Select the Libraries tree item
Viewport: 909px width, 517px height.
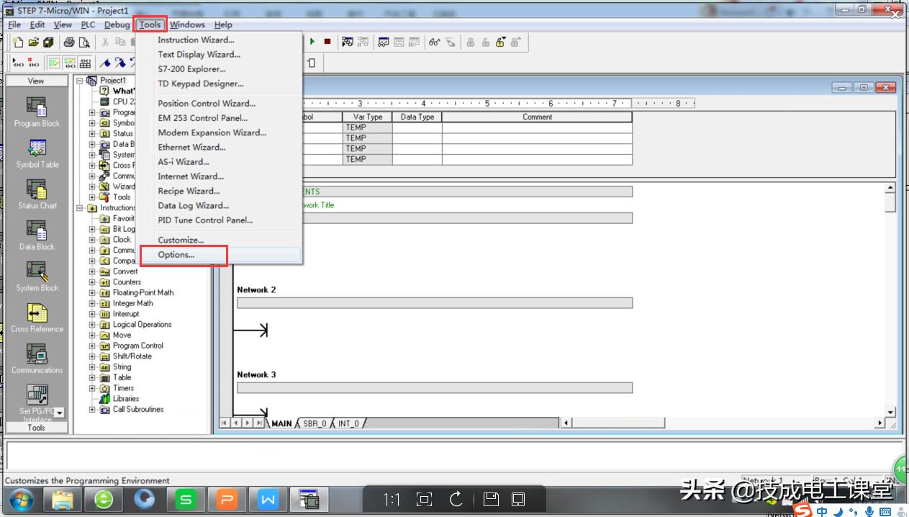126,399
